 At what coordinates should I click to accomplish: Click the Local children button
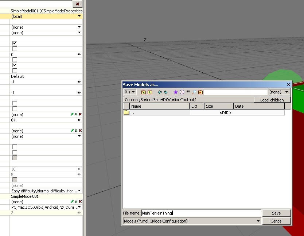pyautogui.click(x=272, y=100)
